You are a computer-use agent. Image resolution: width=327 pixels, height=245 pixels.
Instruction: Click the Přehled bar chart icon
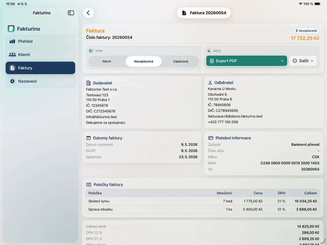click(x=12, y=41)
